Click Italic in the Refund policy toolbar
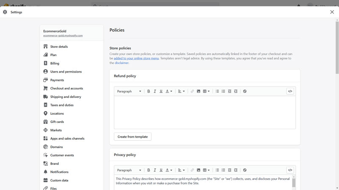The image size is (339, 190). click(155, 91)
